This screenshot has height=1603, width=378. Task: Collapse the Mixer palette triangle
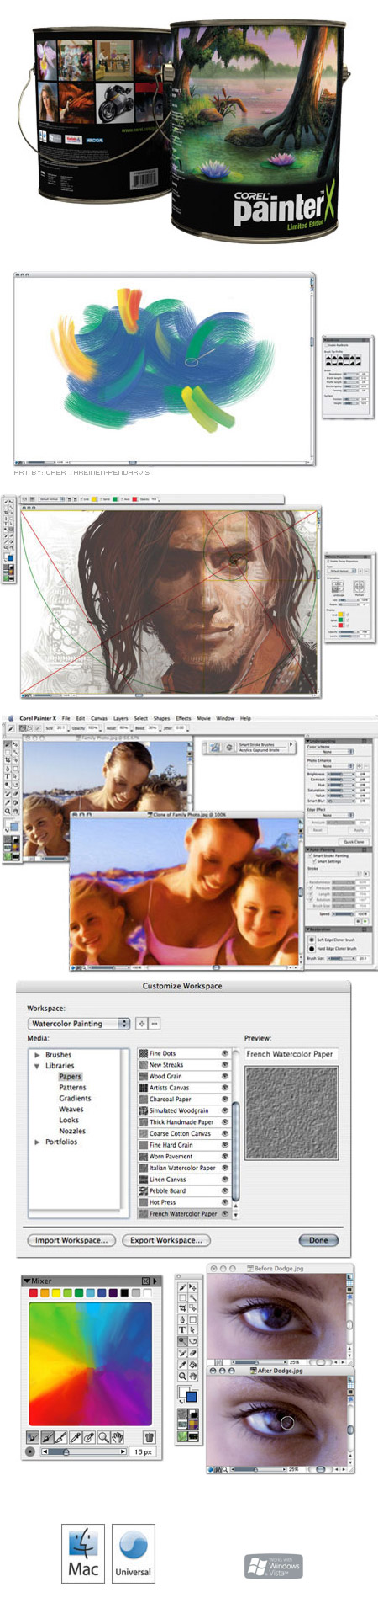[26, 1281]
